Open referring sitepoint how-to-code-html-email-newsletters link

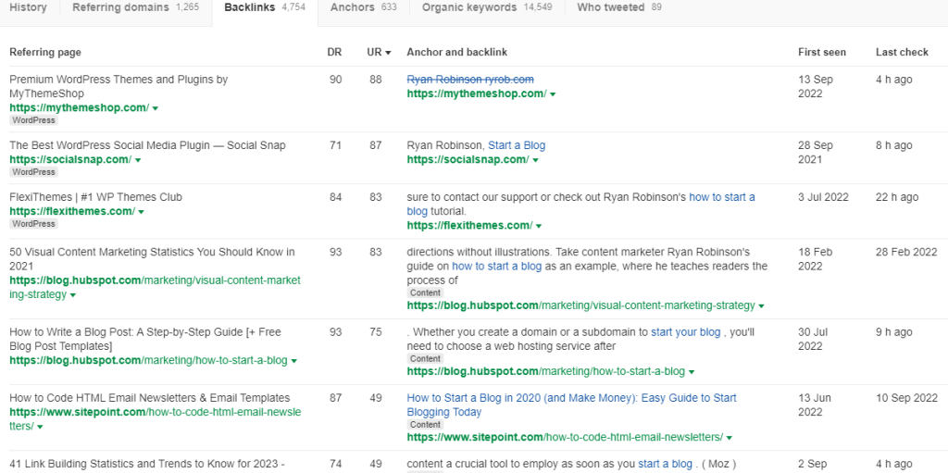click(x=155, y=419)
